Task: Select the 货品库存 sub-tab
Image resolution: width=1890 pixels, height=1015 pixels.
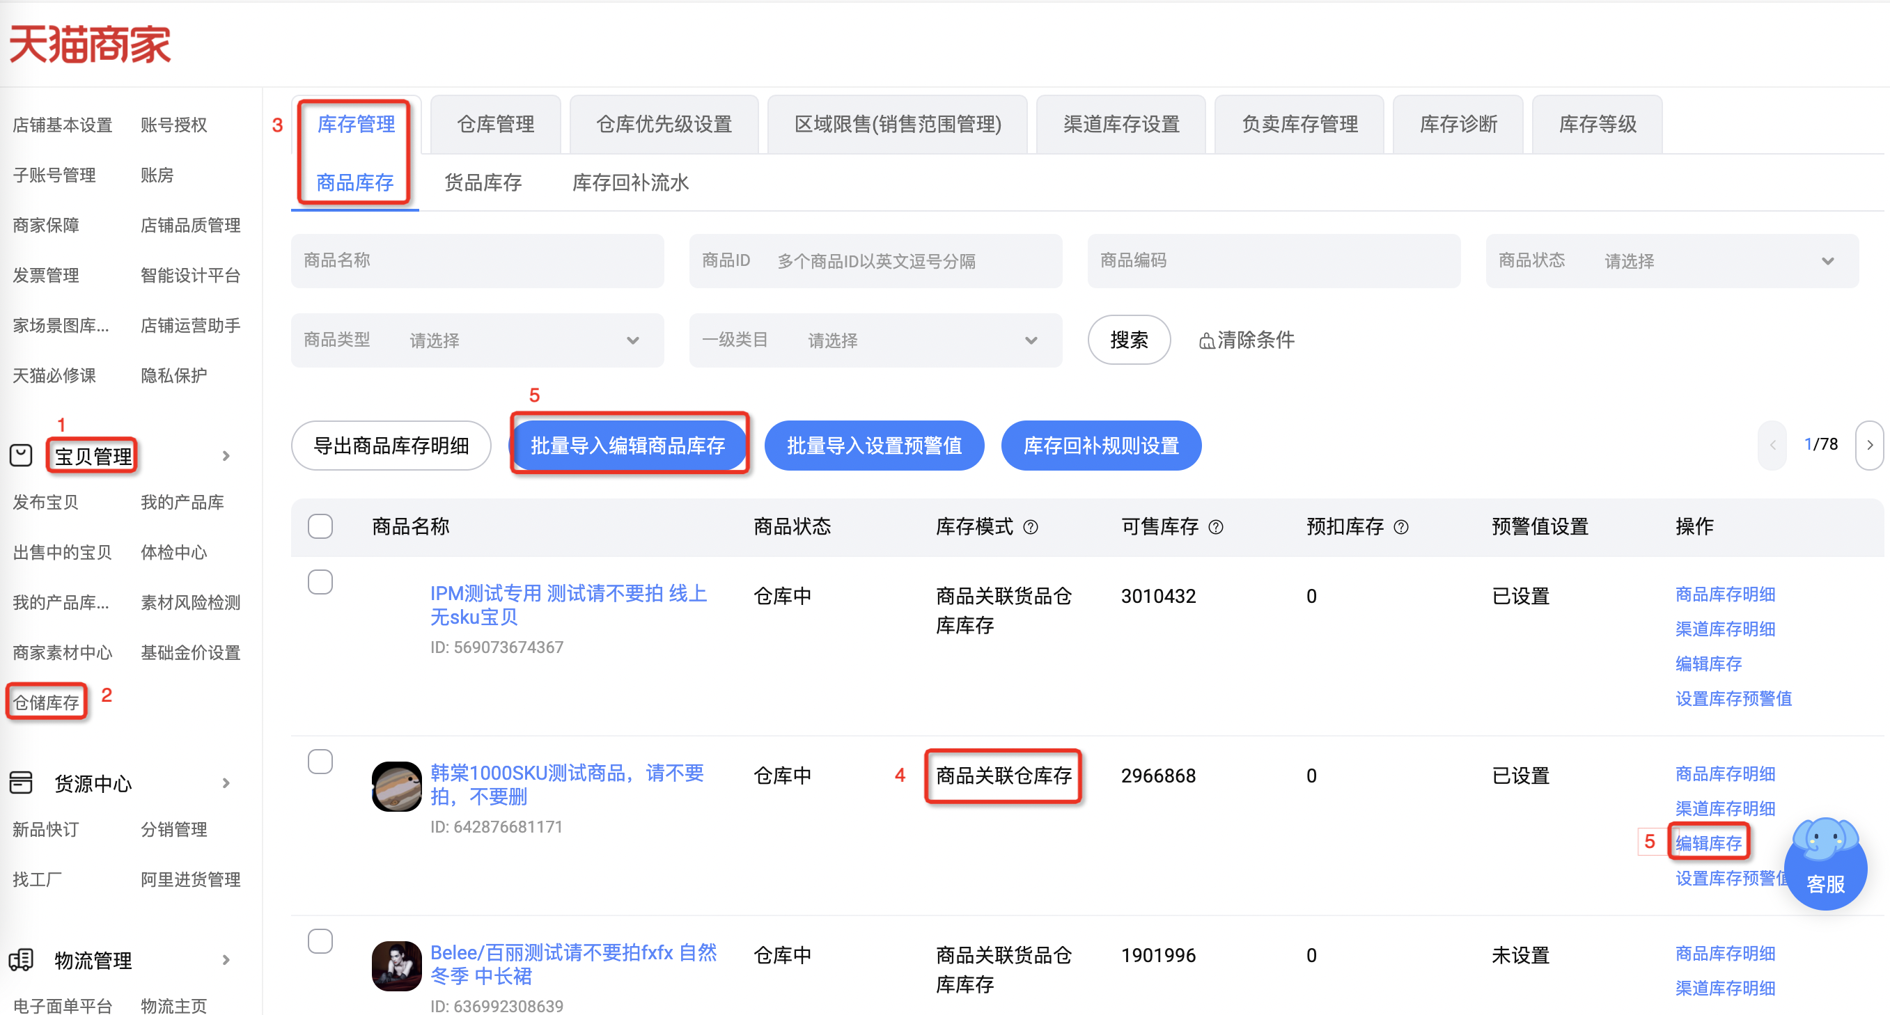Action: pos(483,182)
